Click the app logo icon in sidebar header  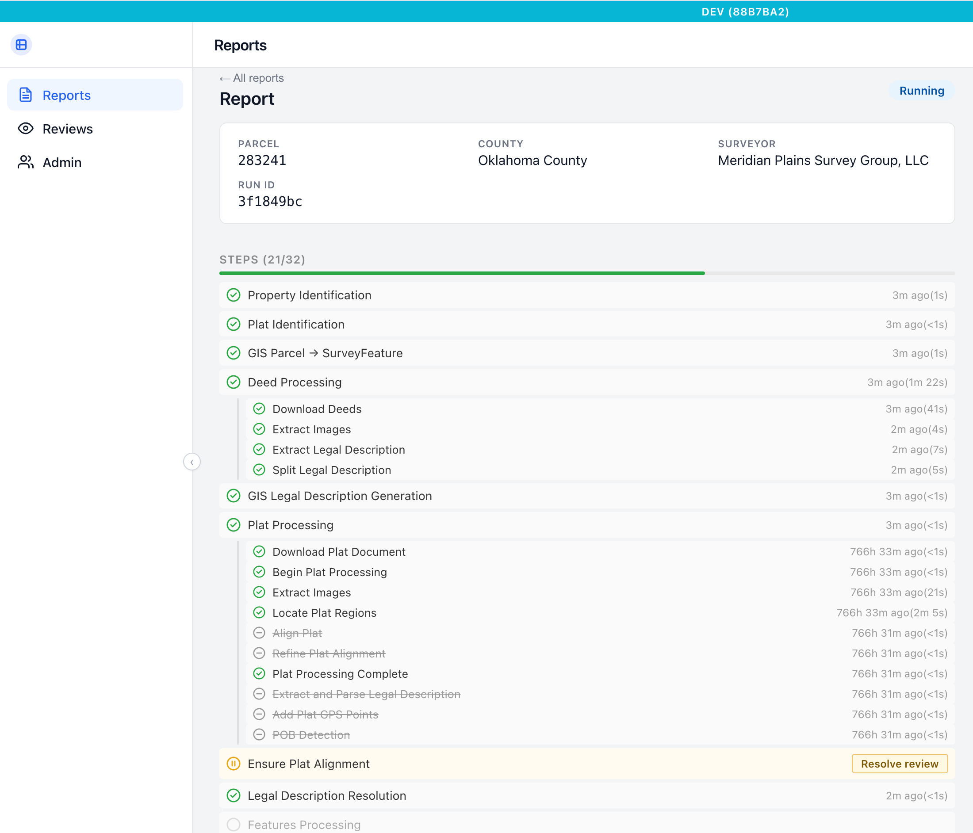click(21, 45)
